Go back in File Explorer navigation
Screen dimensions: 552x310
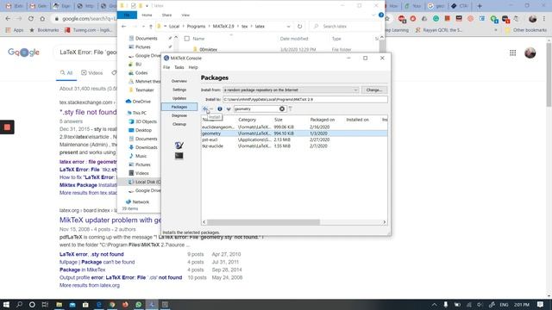[123, 27]
